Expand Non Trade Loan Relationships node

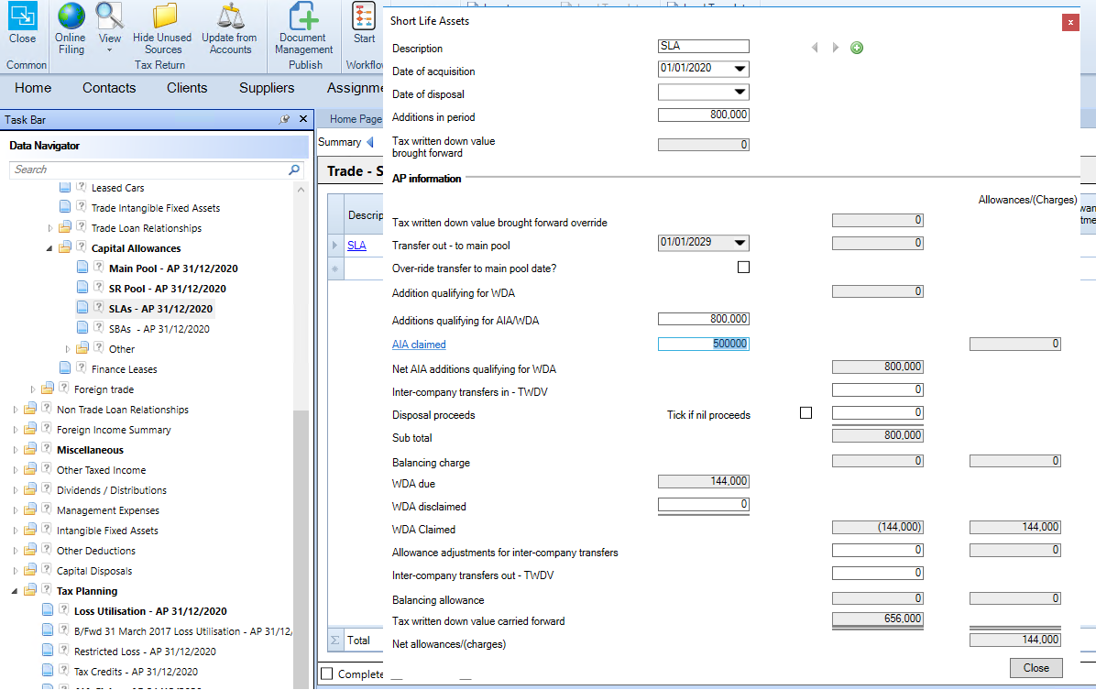[x=15, y=410]
